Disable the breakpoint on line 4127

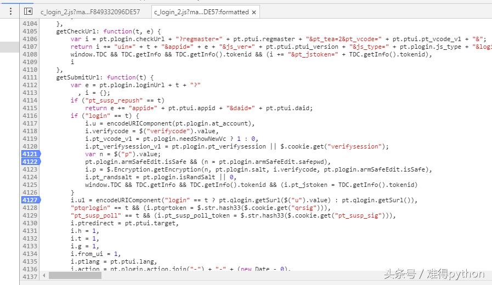[x=30, y=200]
